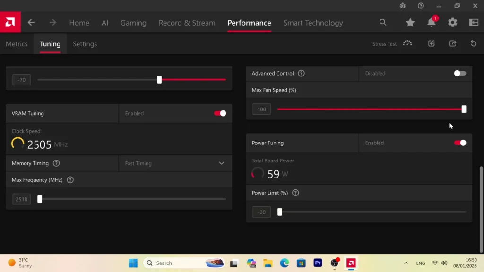Go forward with the right arrow
Screen dimensions: 484x272
point(53,23)
